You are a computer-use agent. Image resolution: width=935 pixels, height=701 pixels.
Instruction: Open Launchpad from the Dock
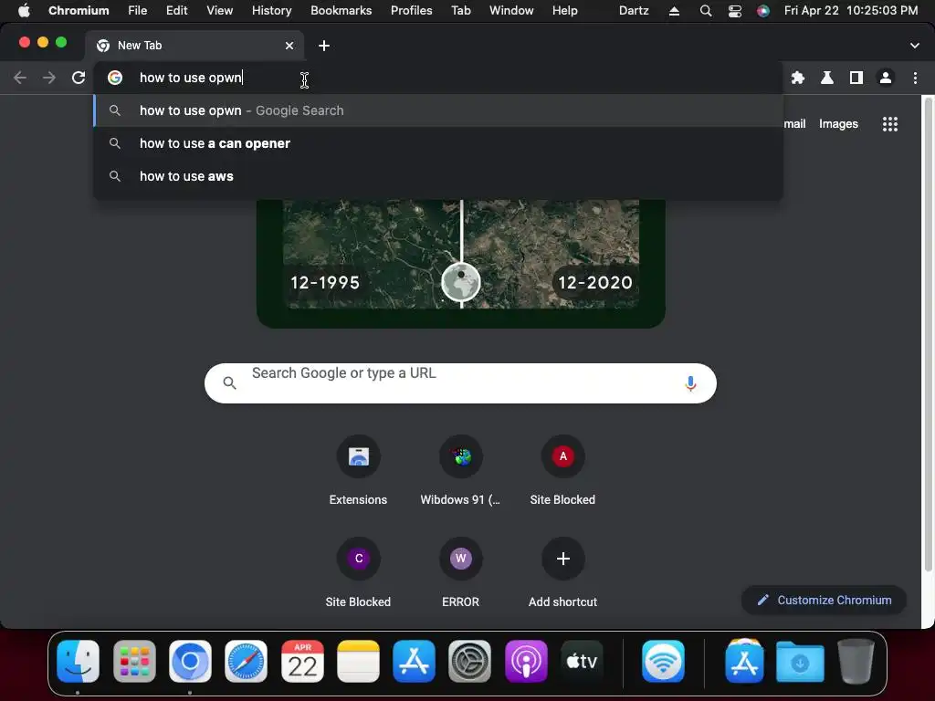pyautogui.click(x=134, y=661)
